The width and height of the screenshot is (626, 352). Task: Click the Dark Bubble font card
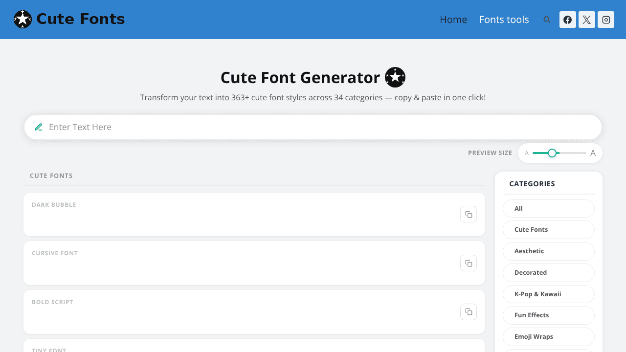[x=254, y=214]
